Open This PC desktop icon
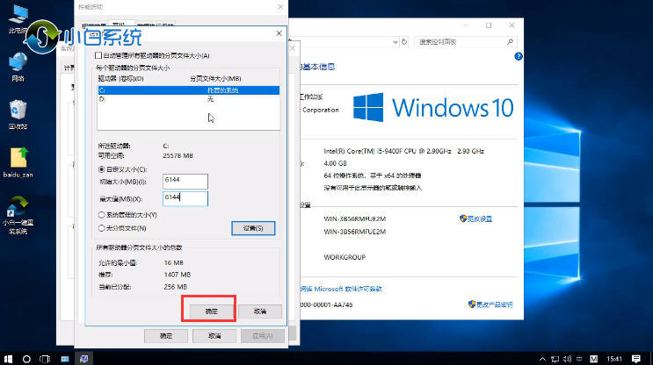Viewport: 653px width, 365px height. pyautogui.click(x=18, y=18)
